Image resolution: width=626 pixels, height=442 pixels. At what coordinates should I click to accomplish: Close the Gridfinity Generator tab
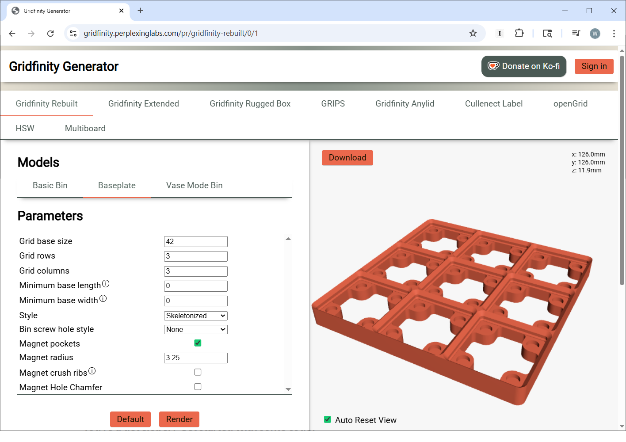[x=122, y=11]
